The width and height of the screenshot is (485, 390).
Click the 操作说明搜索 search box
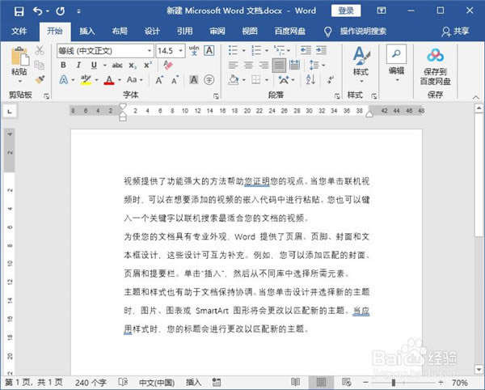pos(363,31)
